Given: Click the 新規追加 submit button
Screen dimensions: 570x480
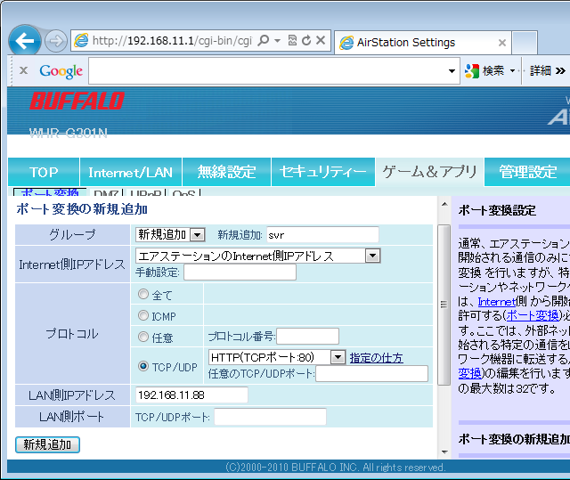Looking at the screenshot, I should point(47,444).
